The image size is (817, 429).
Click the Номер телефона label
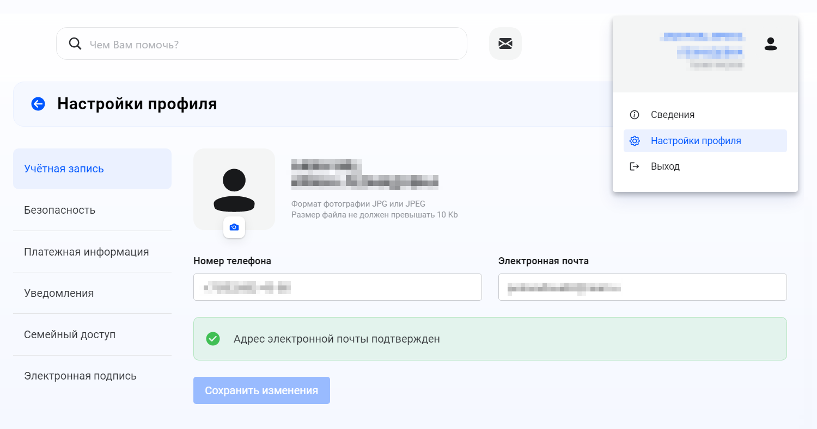[x=233, y=261]
